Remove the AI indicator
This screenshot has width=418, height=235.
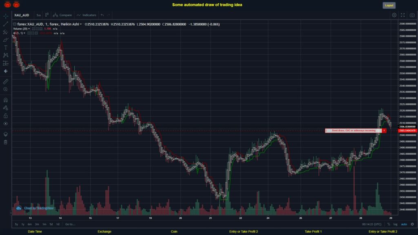coord(36,33)
